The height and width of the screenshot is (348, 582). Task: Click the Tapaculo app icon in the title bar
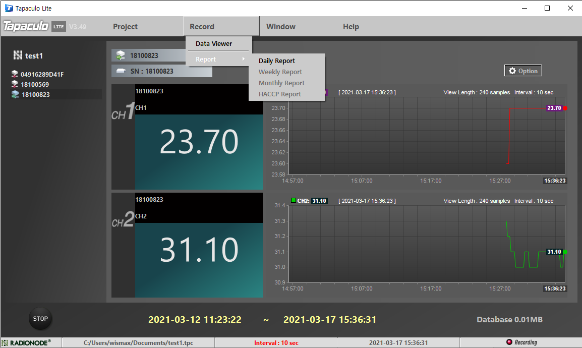click(9, 8)
